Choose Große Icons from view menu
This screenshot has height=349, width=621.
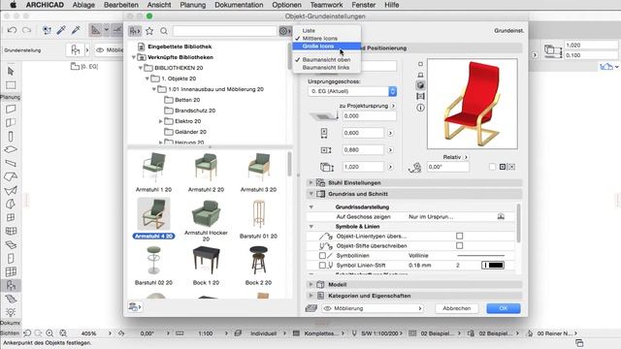(x=326, y=46)
